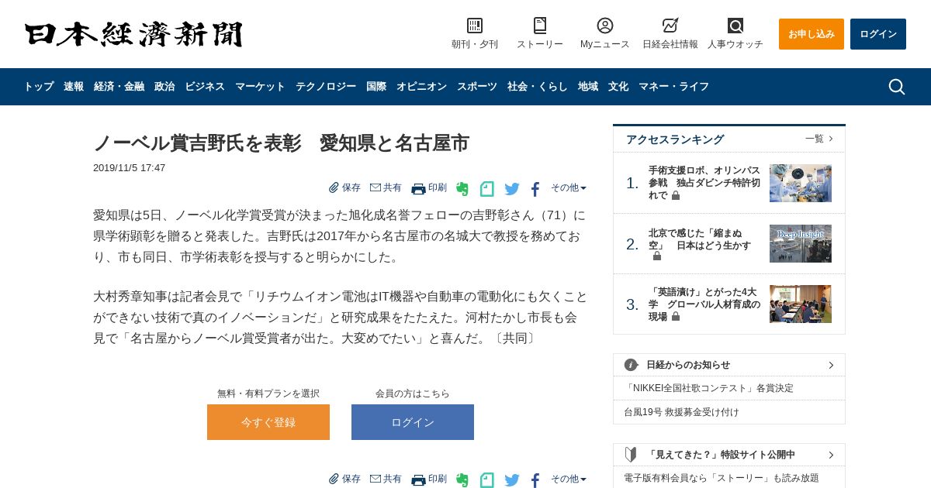
Task: Open アクセスランキング 一覧 chevron link
Action: (819, 139)
